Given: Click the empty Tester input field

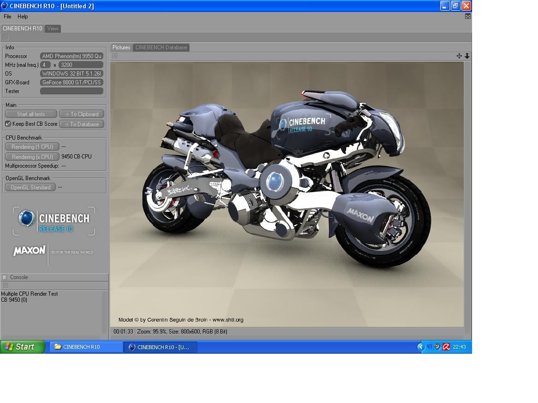Looking at the screenshot, I should pyautogui.click(x=72, y=91).
